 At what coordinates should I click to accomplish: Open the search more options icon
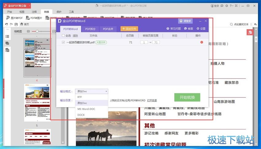(251, 24)
